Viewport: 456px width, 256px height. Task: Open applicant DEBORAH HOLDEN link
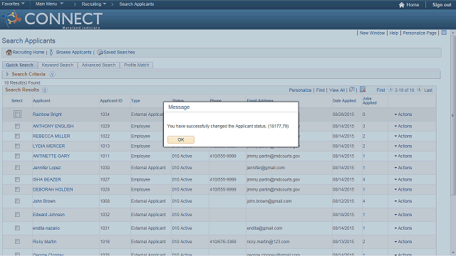[53, 190]
